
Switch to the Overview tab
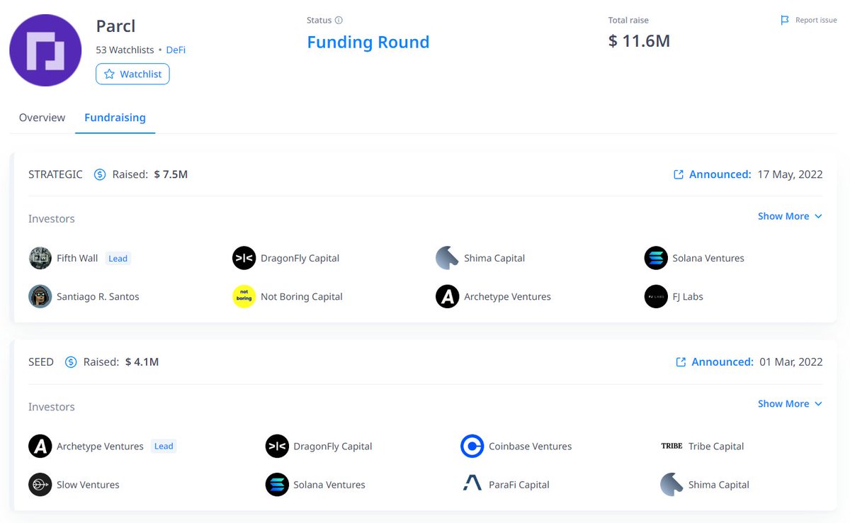tap(42, 118)
